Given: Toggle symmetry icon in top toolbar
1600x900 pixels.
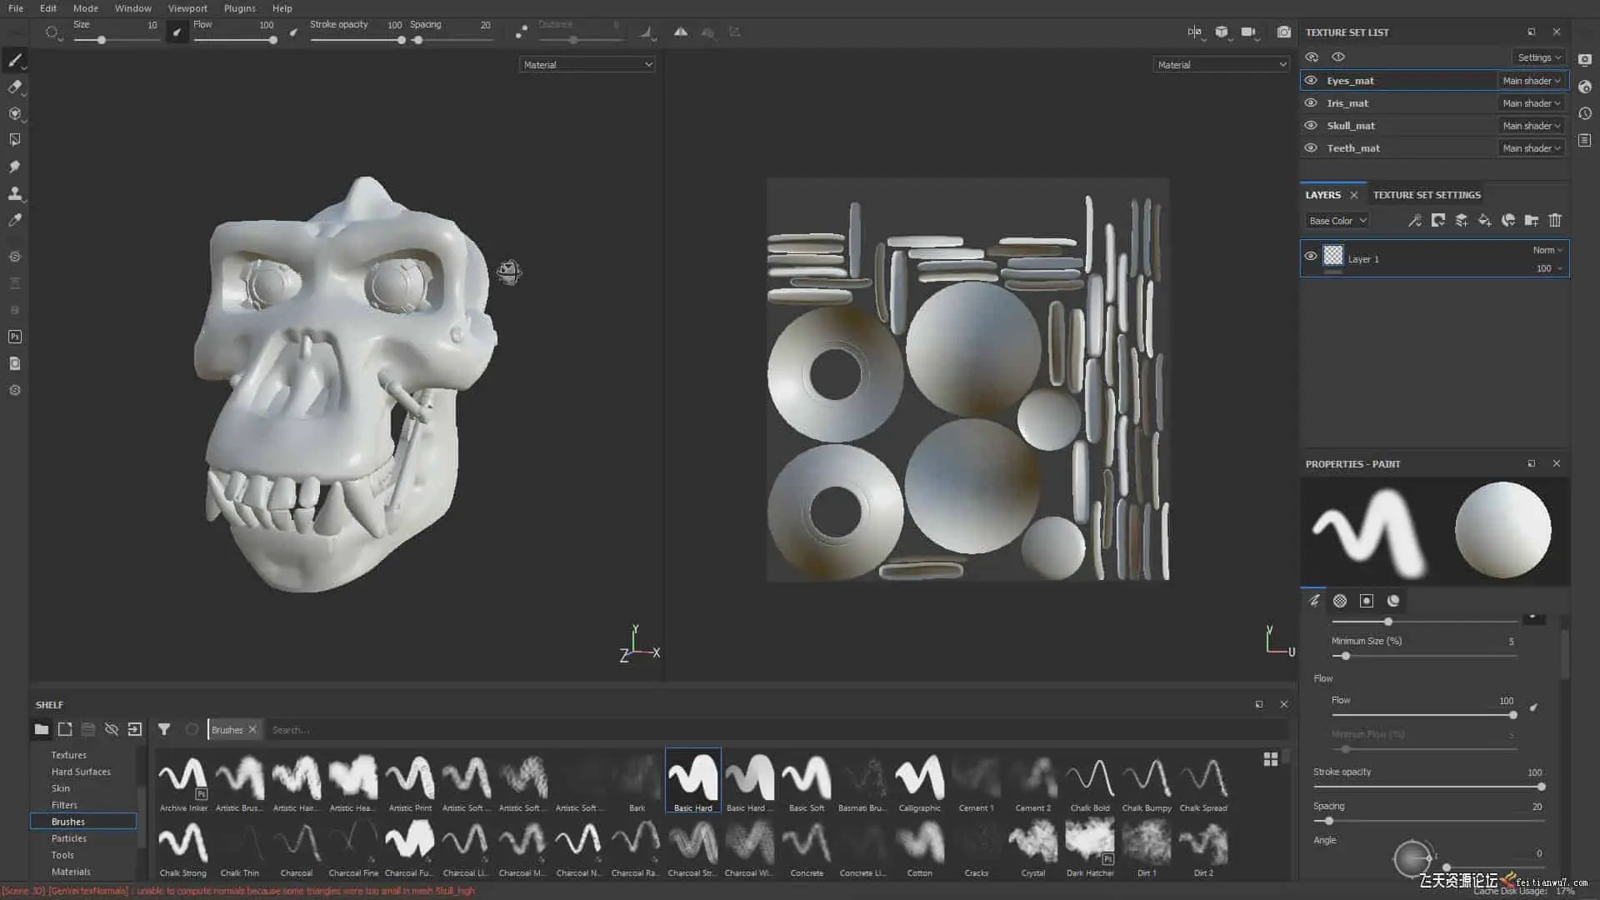Looking at the screenshot, I should tap(681, 32).
